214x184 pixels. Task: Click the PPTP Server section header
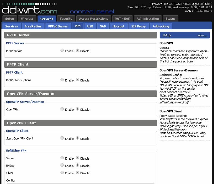point(80,35)
